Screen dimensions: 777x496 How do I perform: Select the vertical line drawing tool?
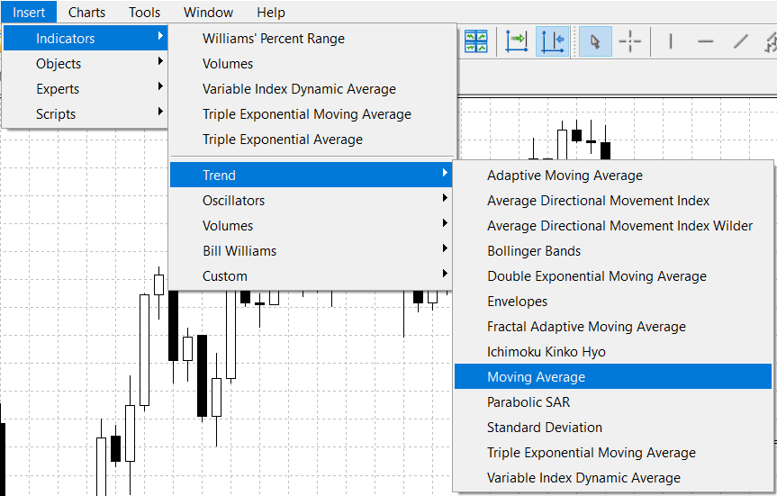671,41
